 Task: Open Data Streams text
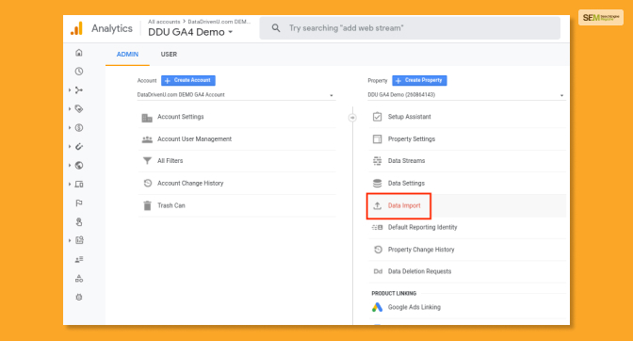click(406, 161)
